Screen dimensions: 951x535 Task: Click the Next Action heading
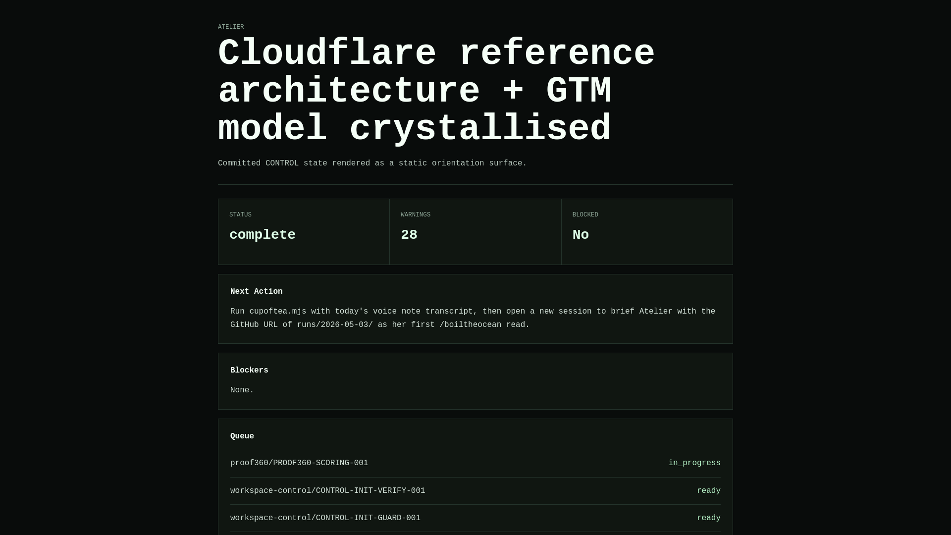[257, 292]
